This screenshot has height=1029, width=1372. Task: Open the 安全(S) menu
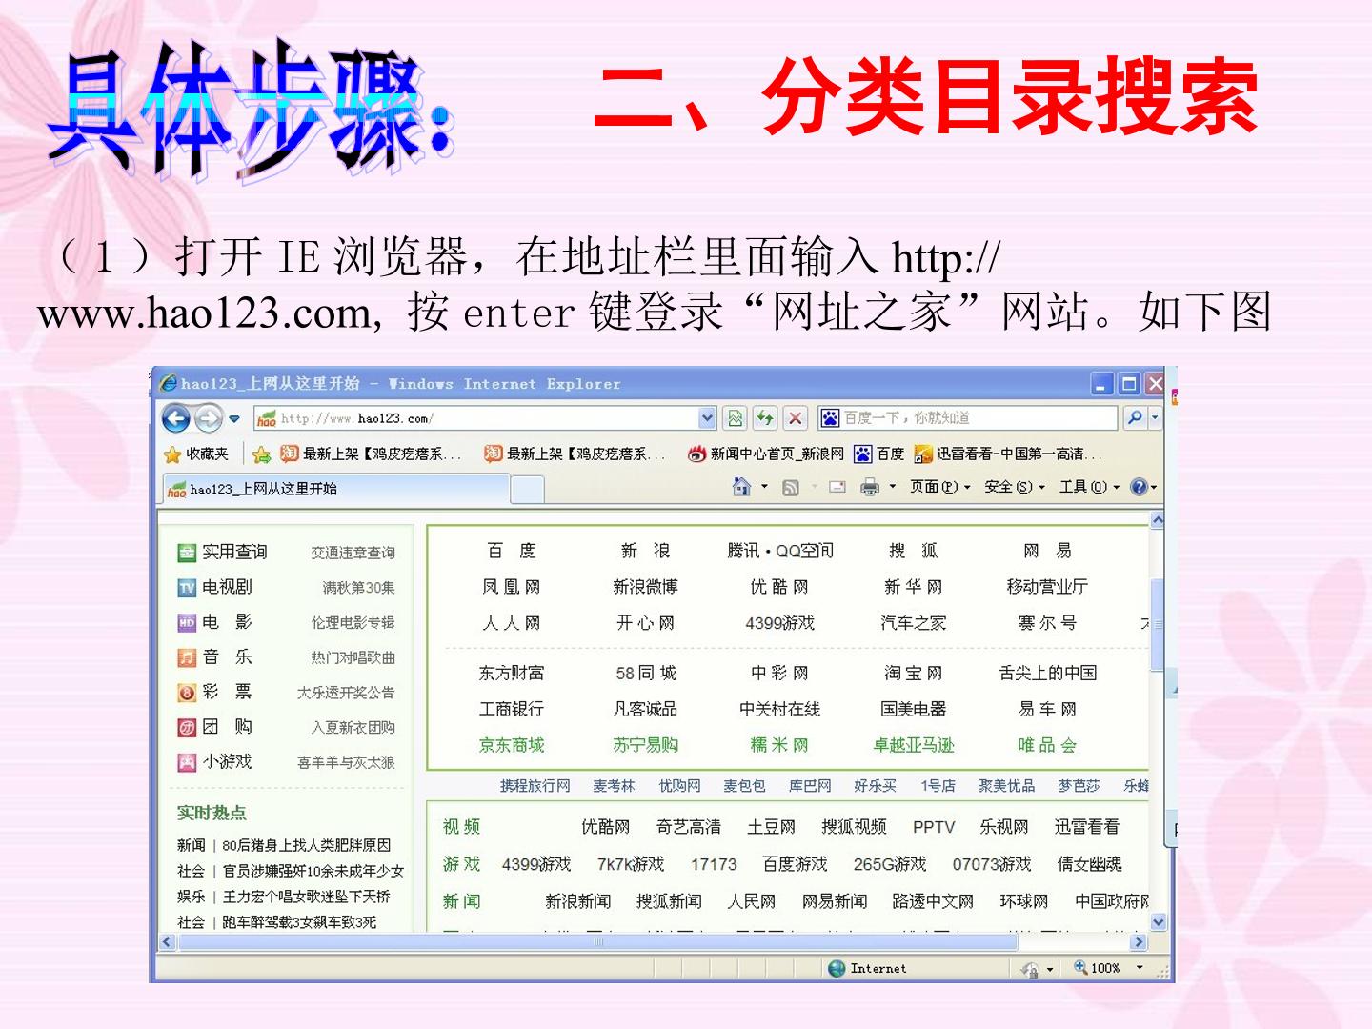(x=1015, y=487)
